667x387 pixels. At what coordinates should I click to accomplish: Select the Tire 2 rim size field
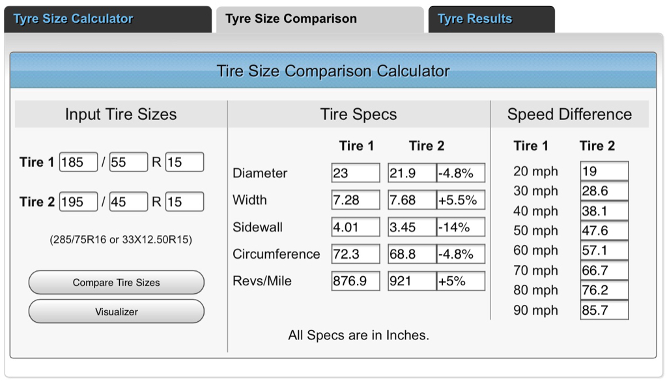[184, 202]
